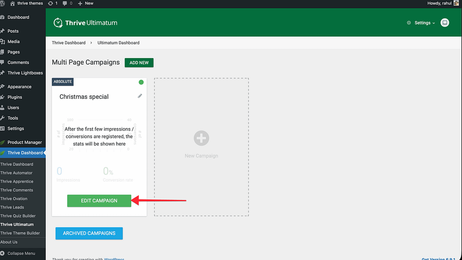Click the green campaign status dot
Viewport: 462px width, 260px height.
point(141,82)
